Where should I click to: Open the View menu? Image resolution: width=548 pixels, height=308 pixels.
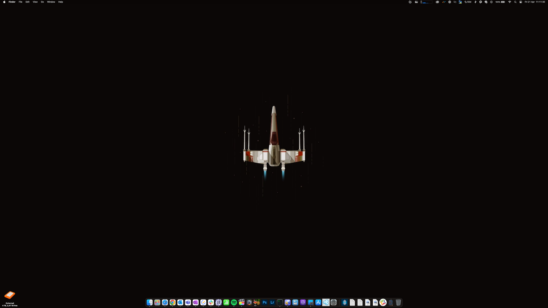coord(35,2)
